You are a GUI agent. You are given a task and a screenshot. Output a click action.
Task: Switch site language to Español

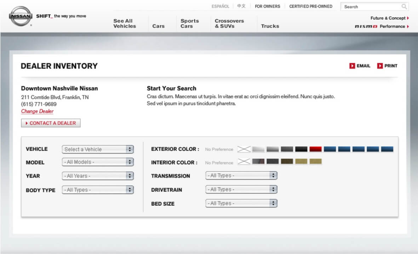(220, 6)
